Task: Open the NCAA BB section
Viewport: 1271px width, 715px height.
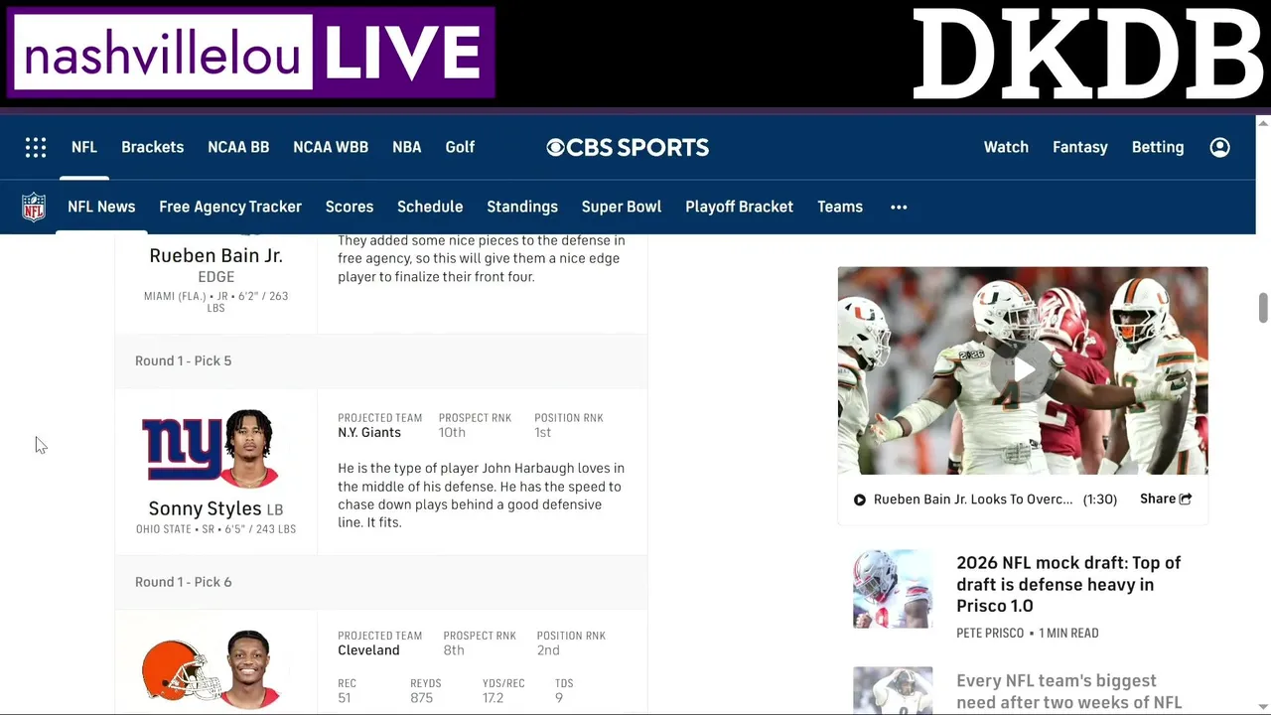Action: 238,147
